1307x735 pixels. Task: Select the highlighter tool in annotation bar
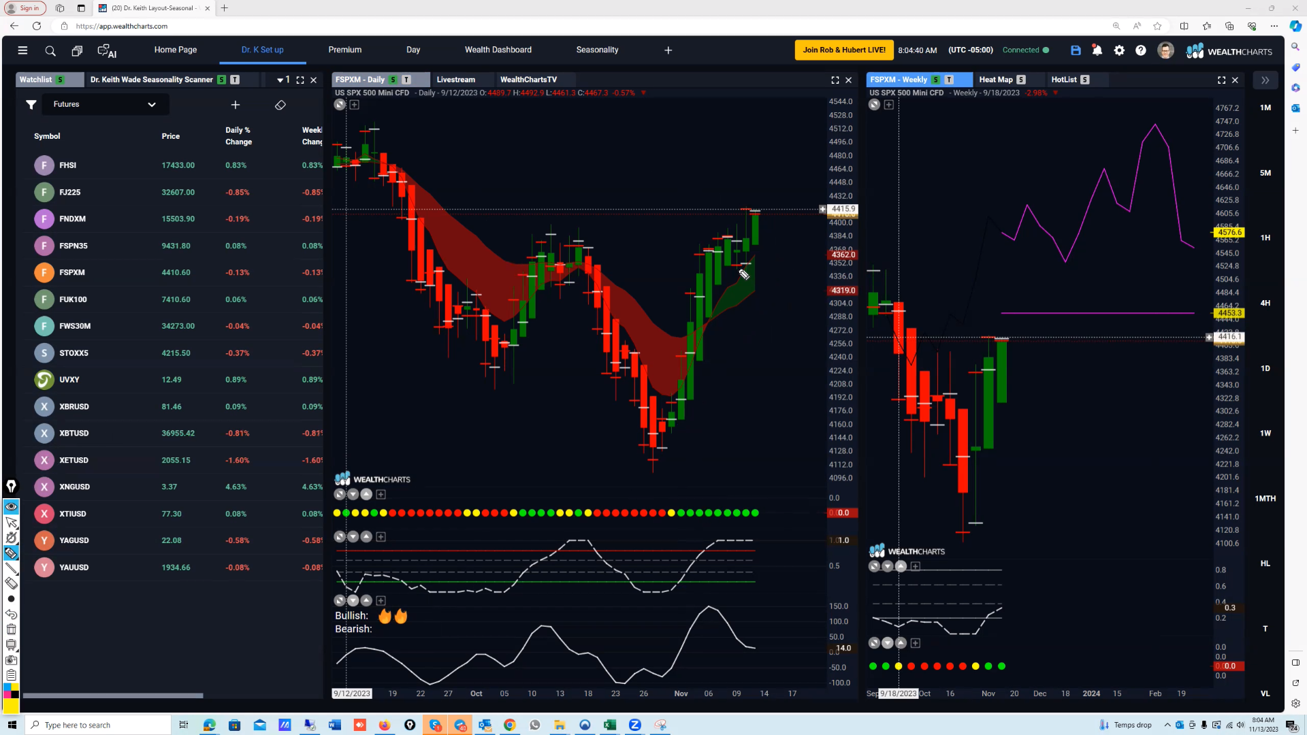click(x=11, y=553)
